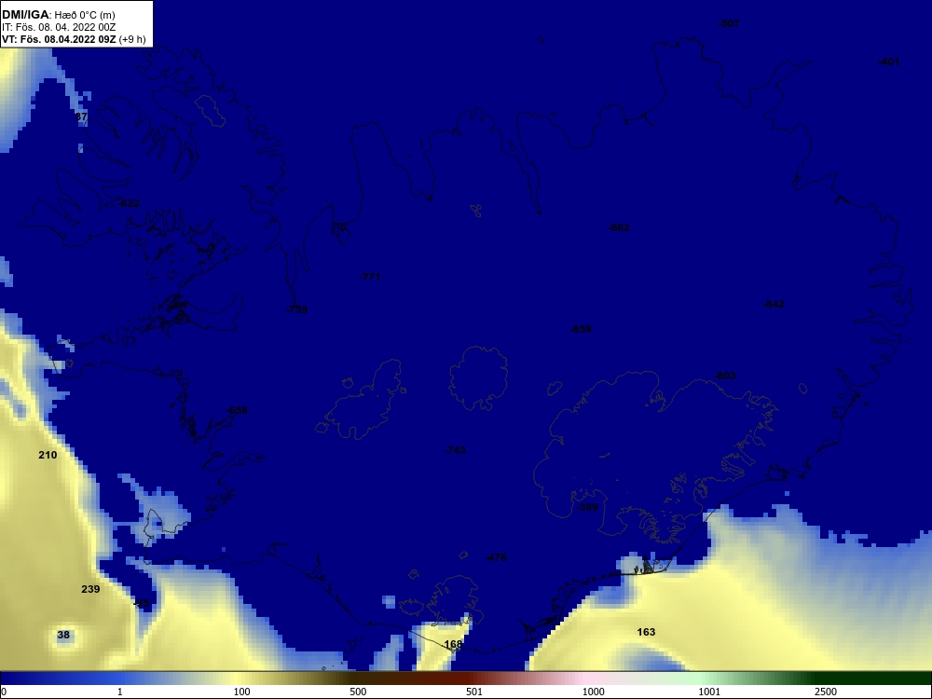Click the -856 value label
The image size is (932, 699).
(x=581, y=329)
